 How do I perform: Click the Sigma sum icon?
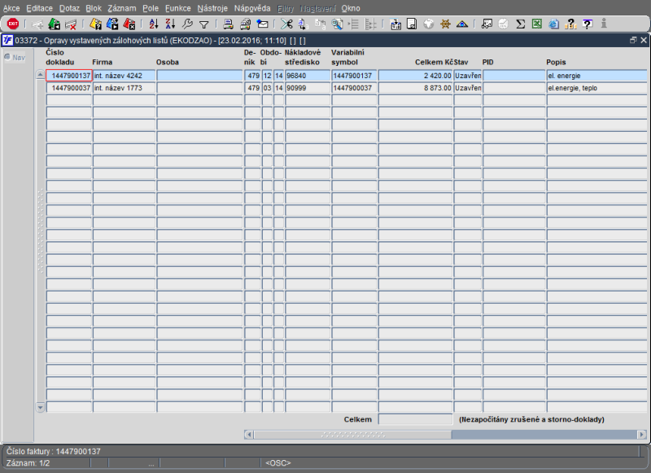click(x=520, y=24)
